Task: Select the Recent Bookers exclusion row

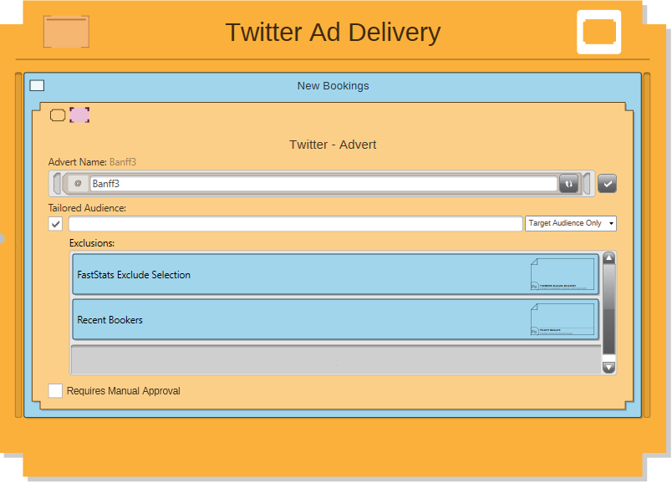Action: [335, 320]
